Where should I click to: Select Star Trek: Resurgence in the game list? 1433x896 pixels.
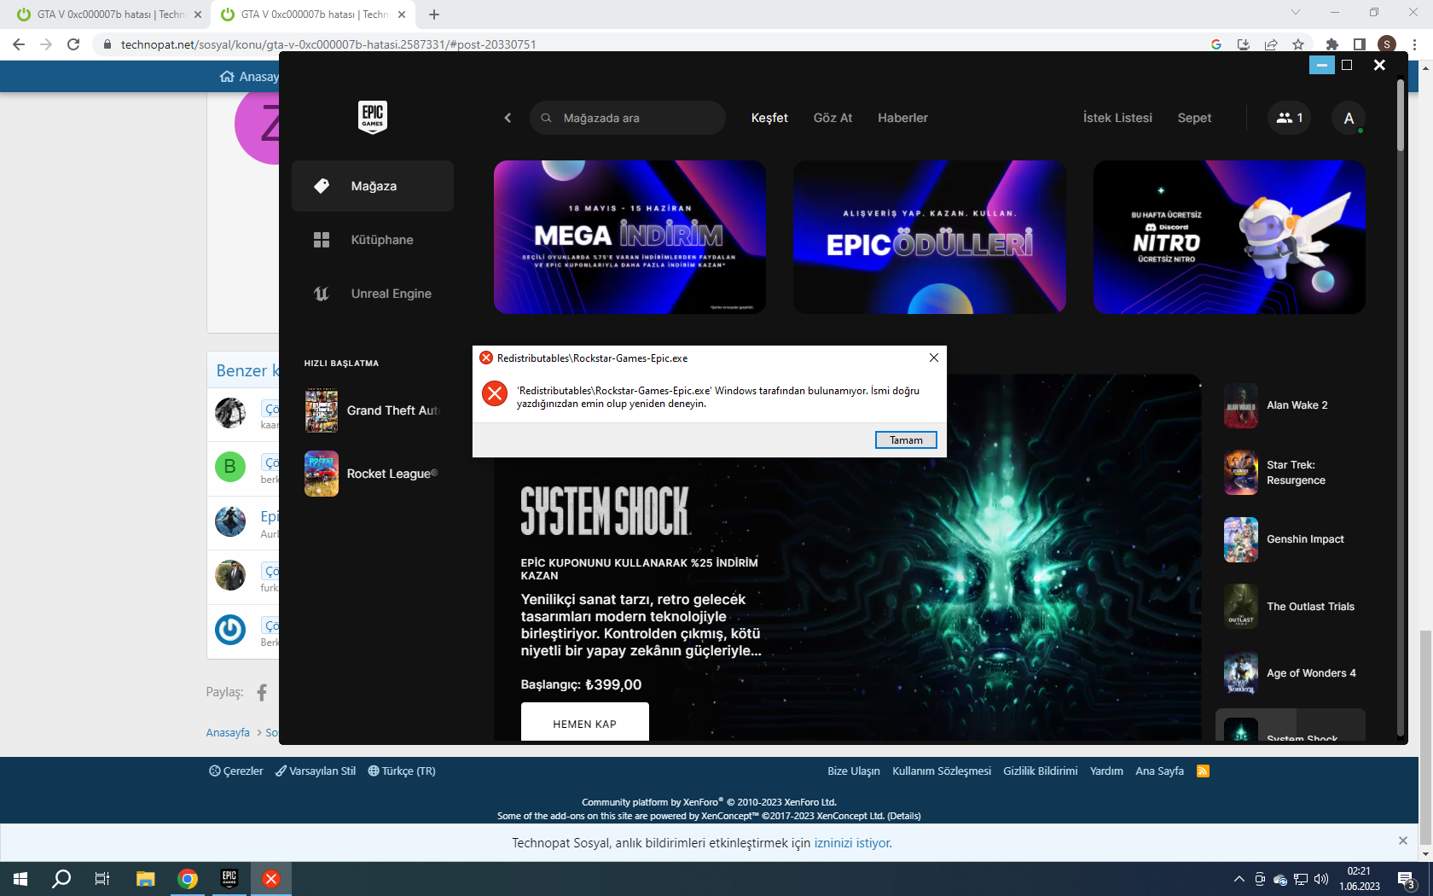[1291, 473]
